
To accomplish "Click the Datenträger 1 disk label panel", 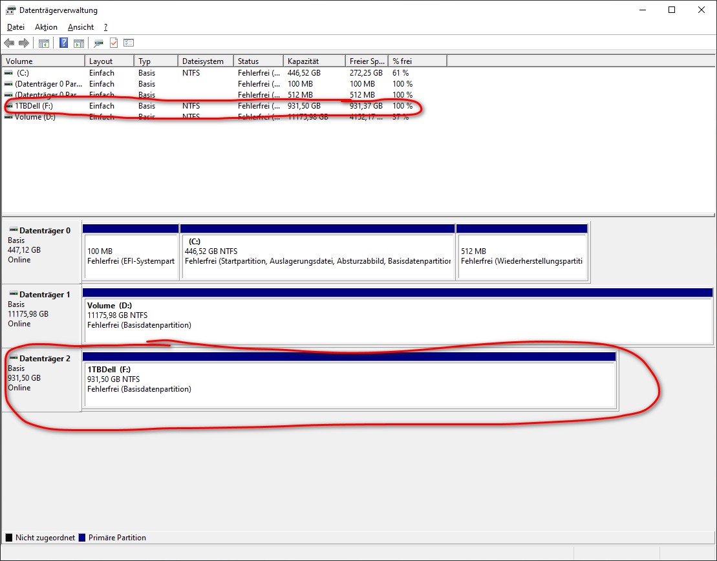I will click(41, 315).
